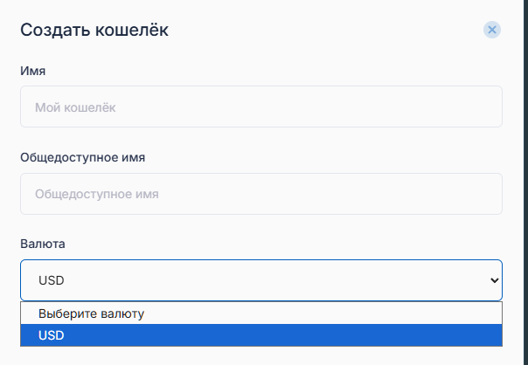
Task: Dismiss the wallet creation form with X
Action: 492,30
